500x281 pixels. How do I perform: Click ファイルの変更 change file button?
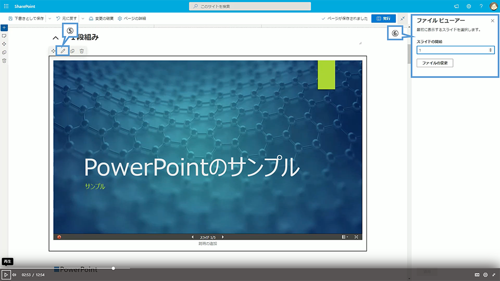(434, 63)
